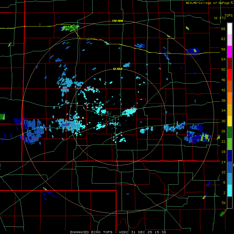Click the TH threshold legend label
This screenshot has width=234, height=234.
(223, 203)
